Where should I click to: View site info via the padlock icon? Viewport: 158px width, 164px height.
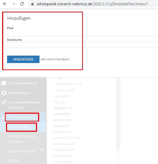click(32, 4)
